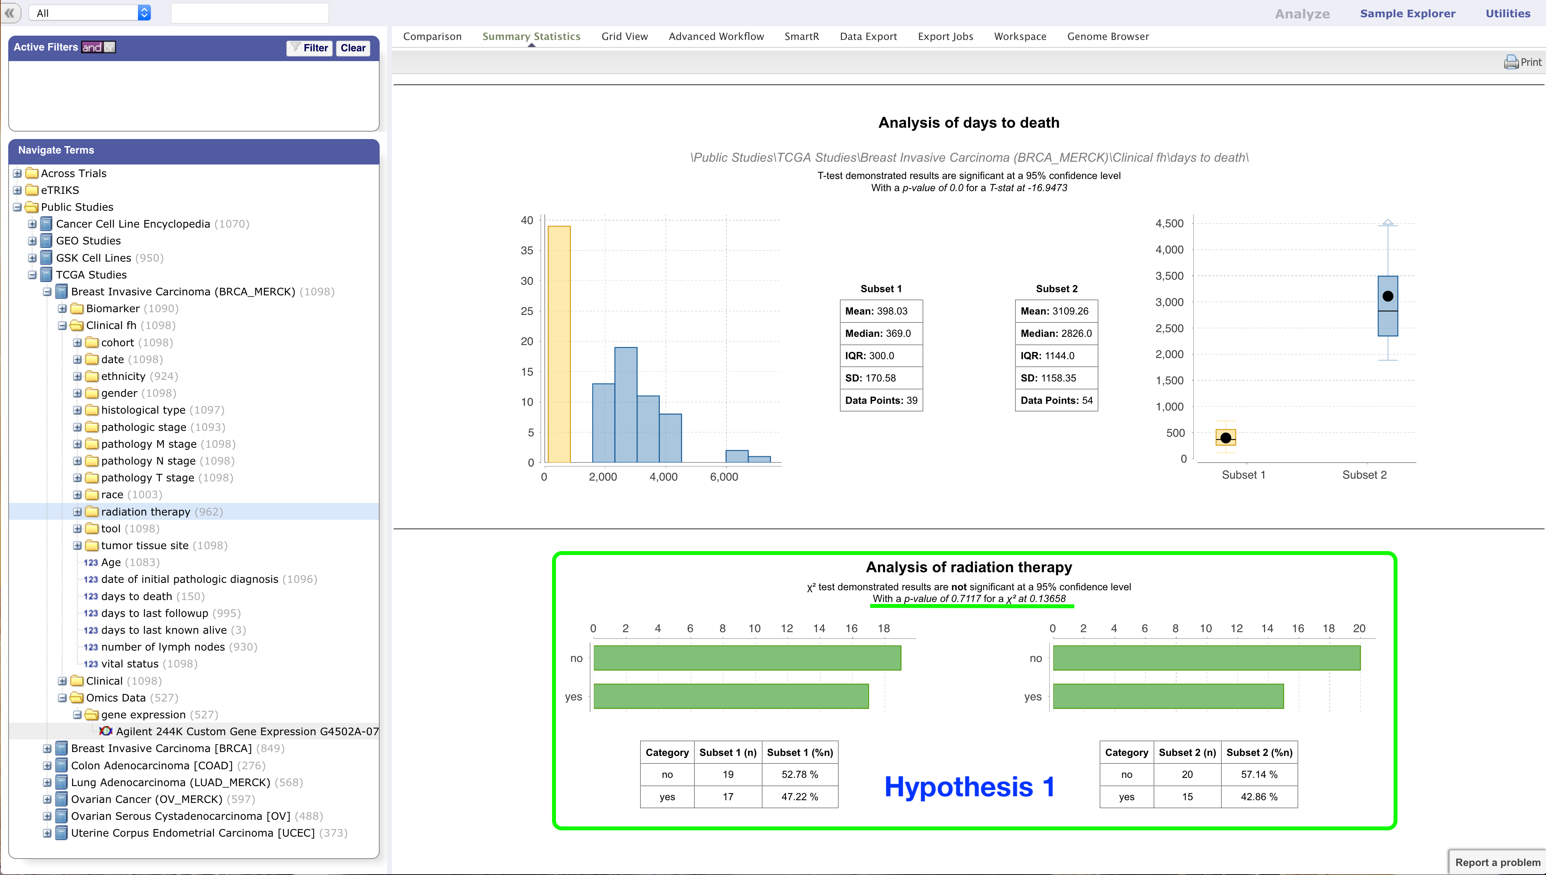Open the Data Export tab

[x=868, y=37]
